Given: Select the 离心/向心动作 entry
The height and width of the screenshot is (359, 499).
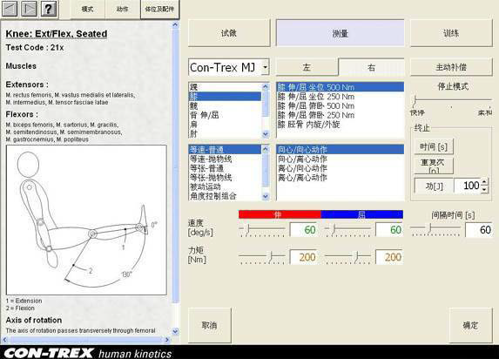Looking at the screenshot, I should [x=341, y=168].
